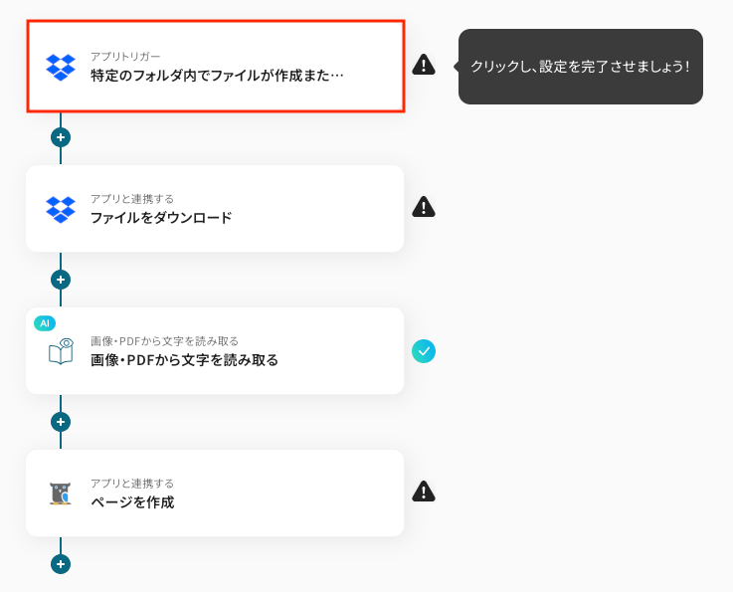Click warning icon beside the trigger step
Viewport: 733px width, 592px height.
pos(424,65)
